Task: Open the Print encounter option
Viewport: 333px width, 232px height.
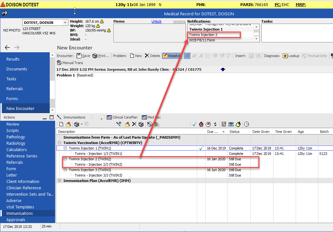Action: click(x=101, y=56)
